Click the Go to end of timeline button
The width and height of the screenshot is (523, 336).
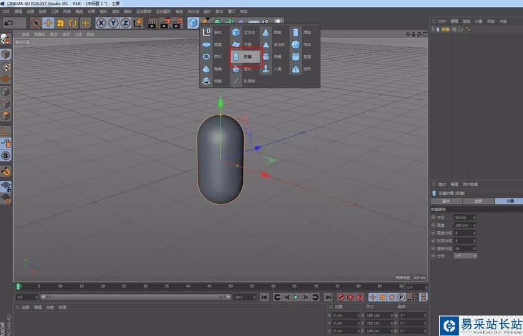pyautogui.click(x=327, y=298)
